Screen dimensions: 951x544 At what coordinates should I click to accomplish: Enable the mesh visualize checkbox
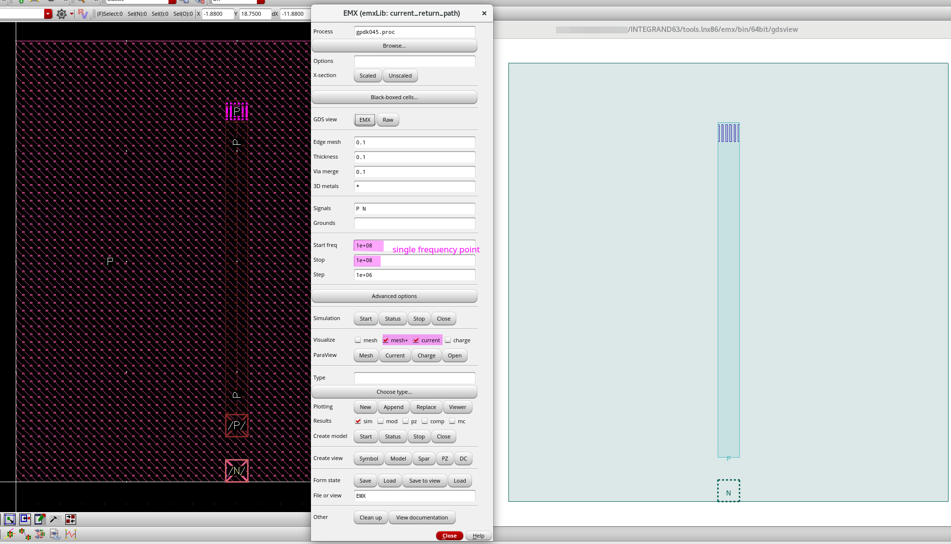(x=358, y=340)
